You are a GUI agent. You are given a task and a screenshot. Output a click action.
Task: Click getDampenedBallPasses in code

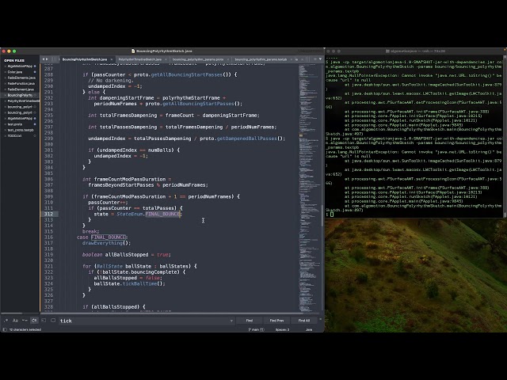(246, 139)
